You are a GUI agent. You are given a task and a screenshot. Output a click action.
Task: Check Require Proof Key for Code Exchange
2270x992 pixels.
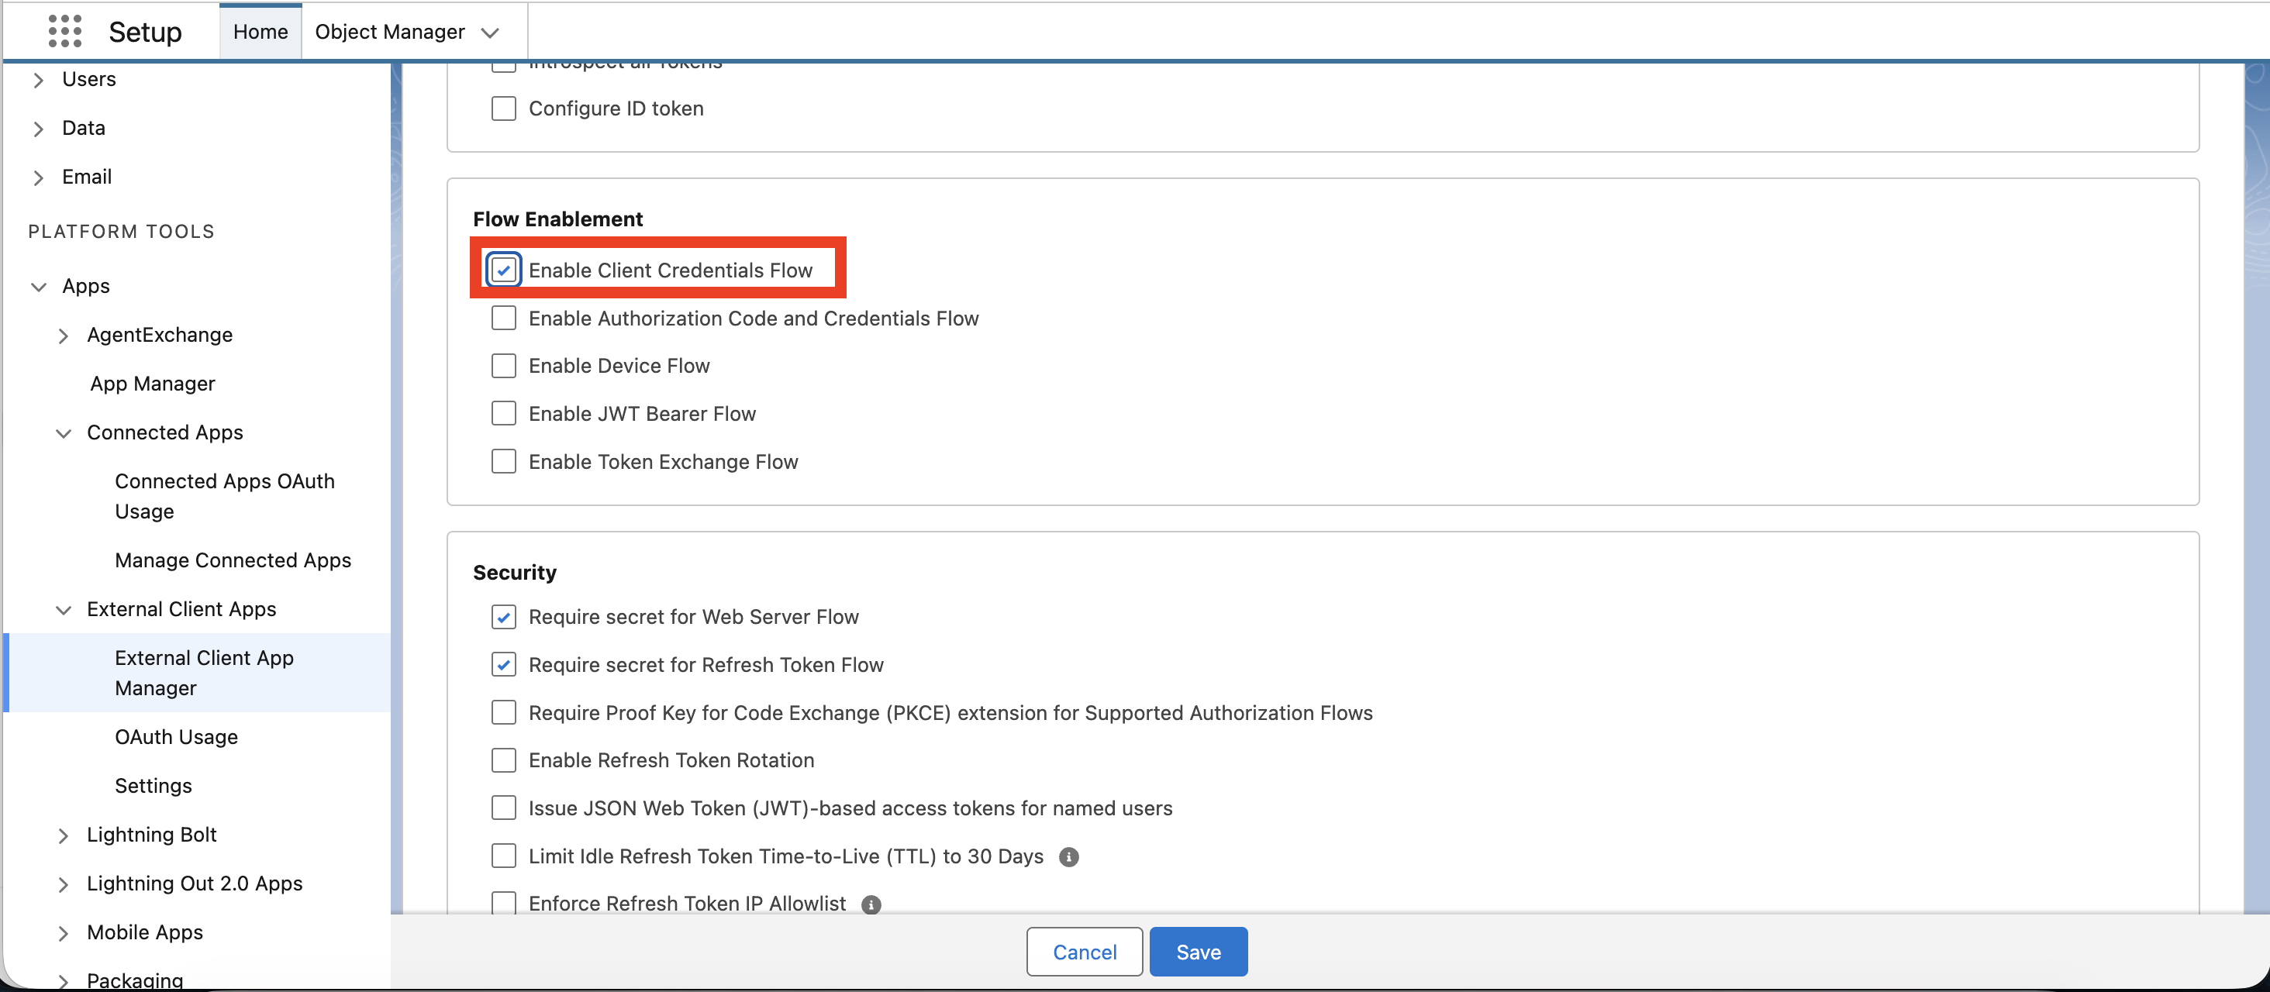[503, 713]
